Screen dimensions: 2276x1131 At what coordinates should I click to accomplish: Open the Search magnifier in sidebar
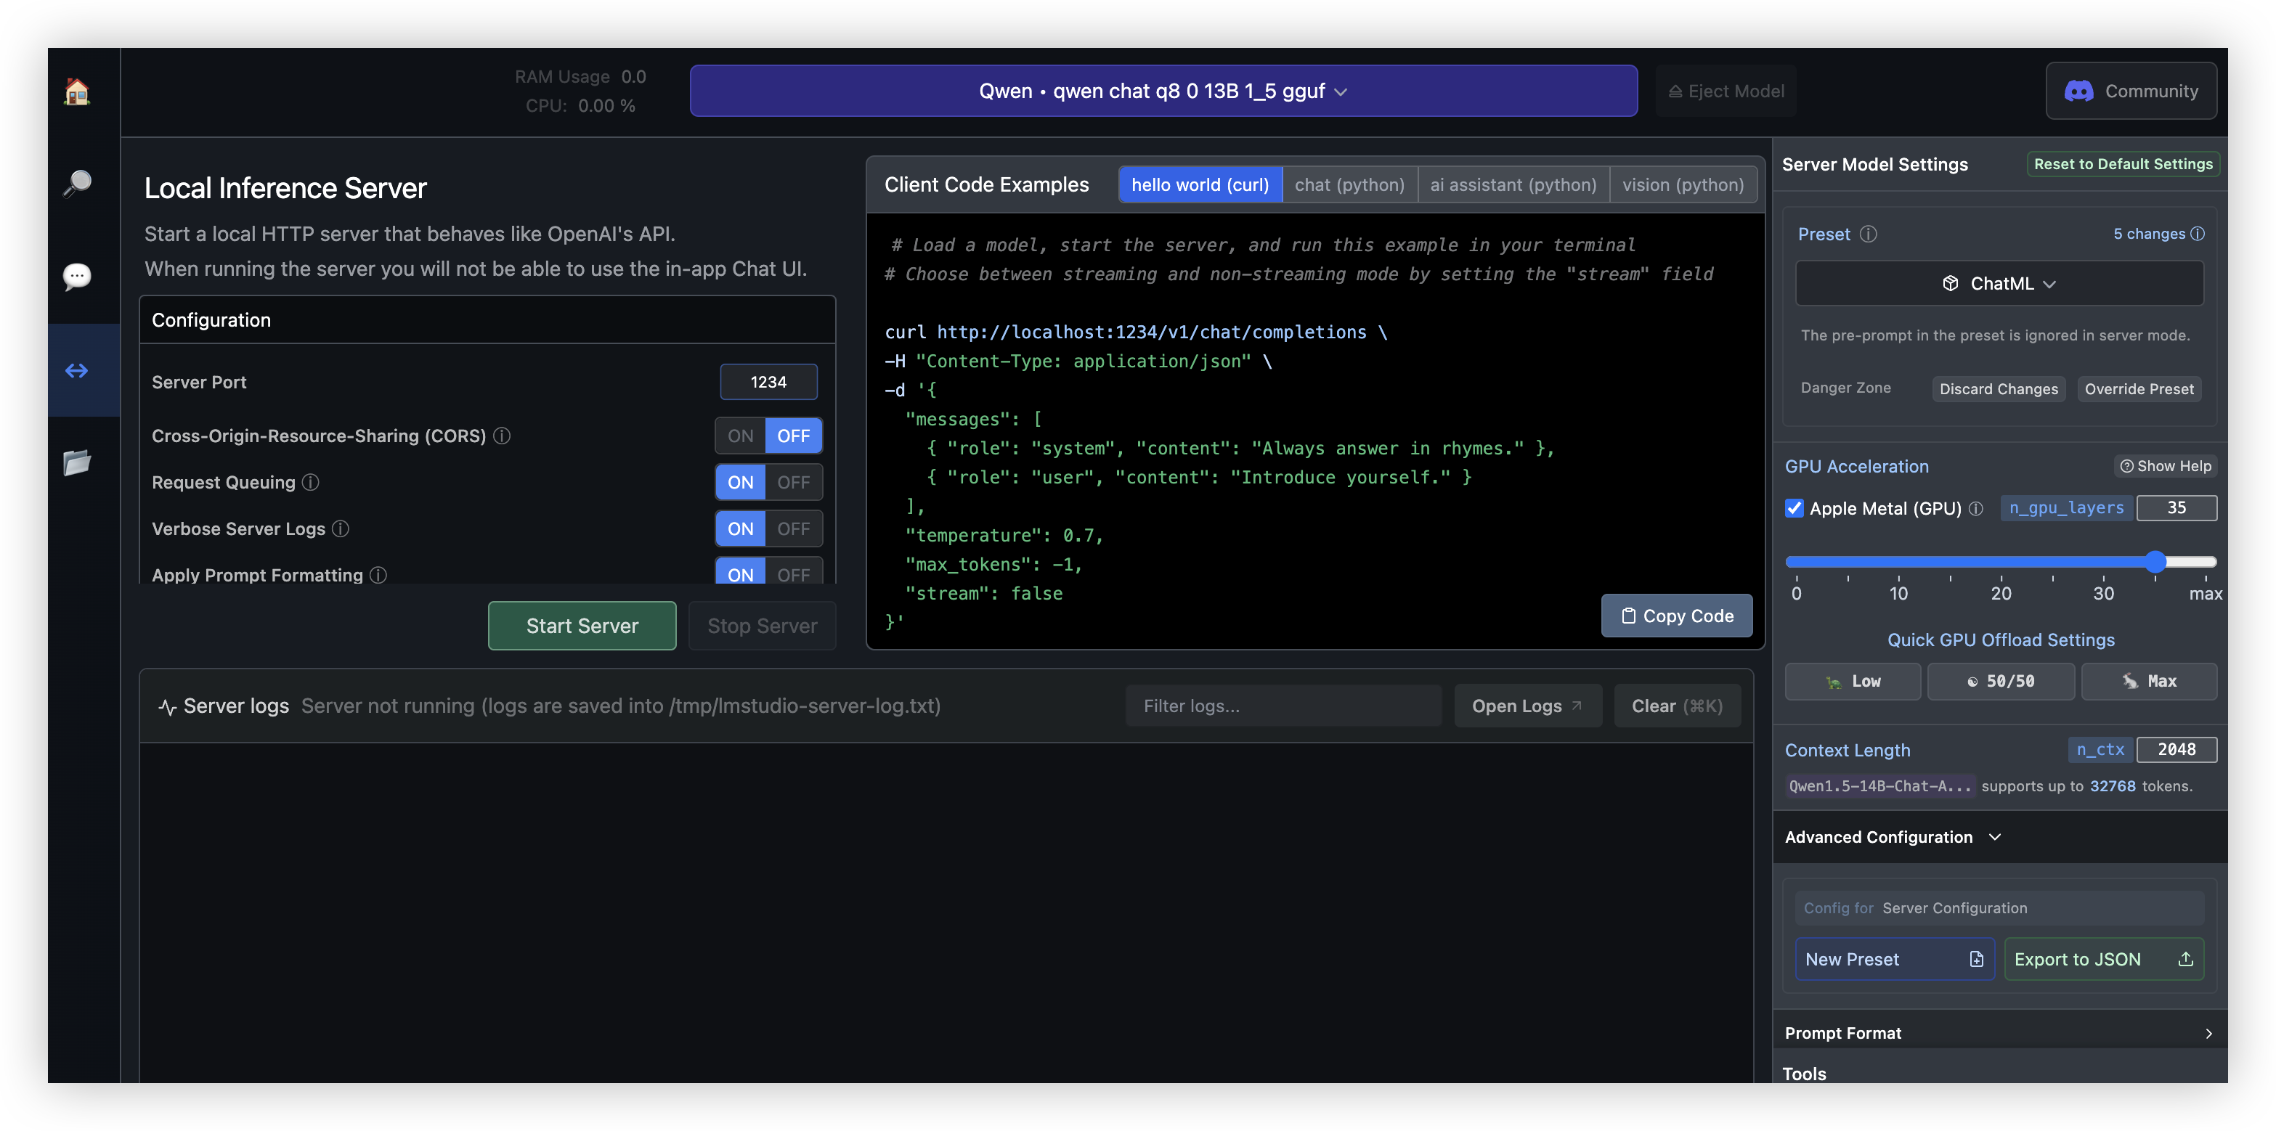[77, 184]
